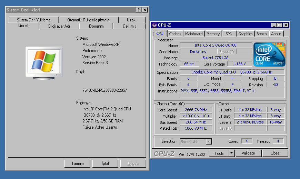Click the Bus Speed value 266.64 MHz

pyautogui.click(x=196, y=122)
